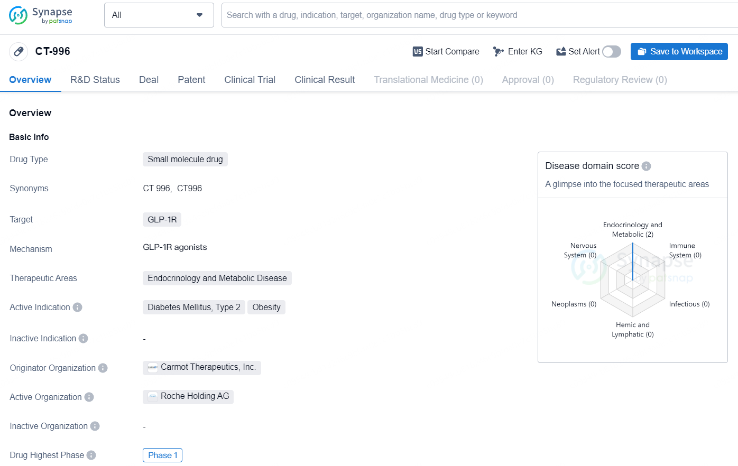The image size is (738, 466).
Task: Click the GLP-1R agonists mechanism text
Action: pyautogui.click(x=175, y=247)
